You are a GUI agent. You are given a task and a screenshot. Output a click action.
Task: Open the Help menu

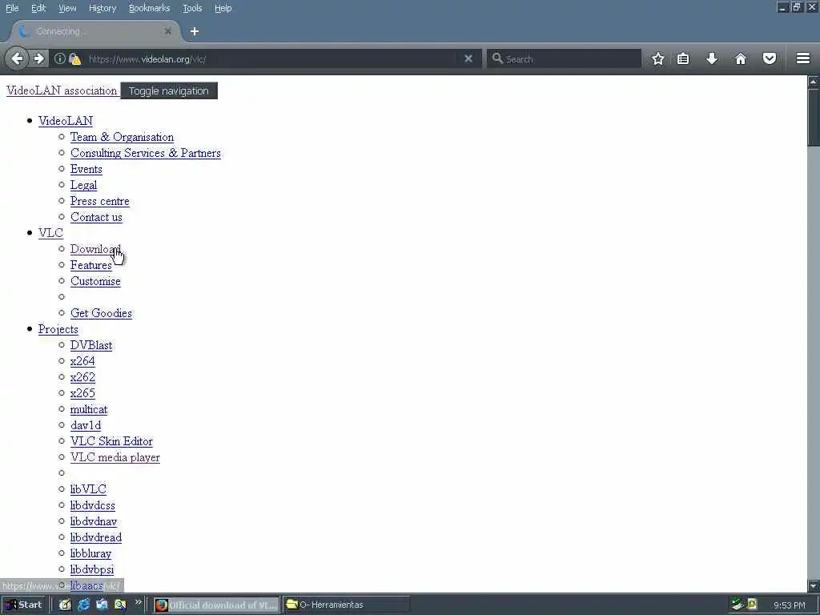click(223, 8)
